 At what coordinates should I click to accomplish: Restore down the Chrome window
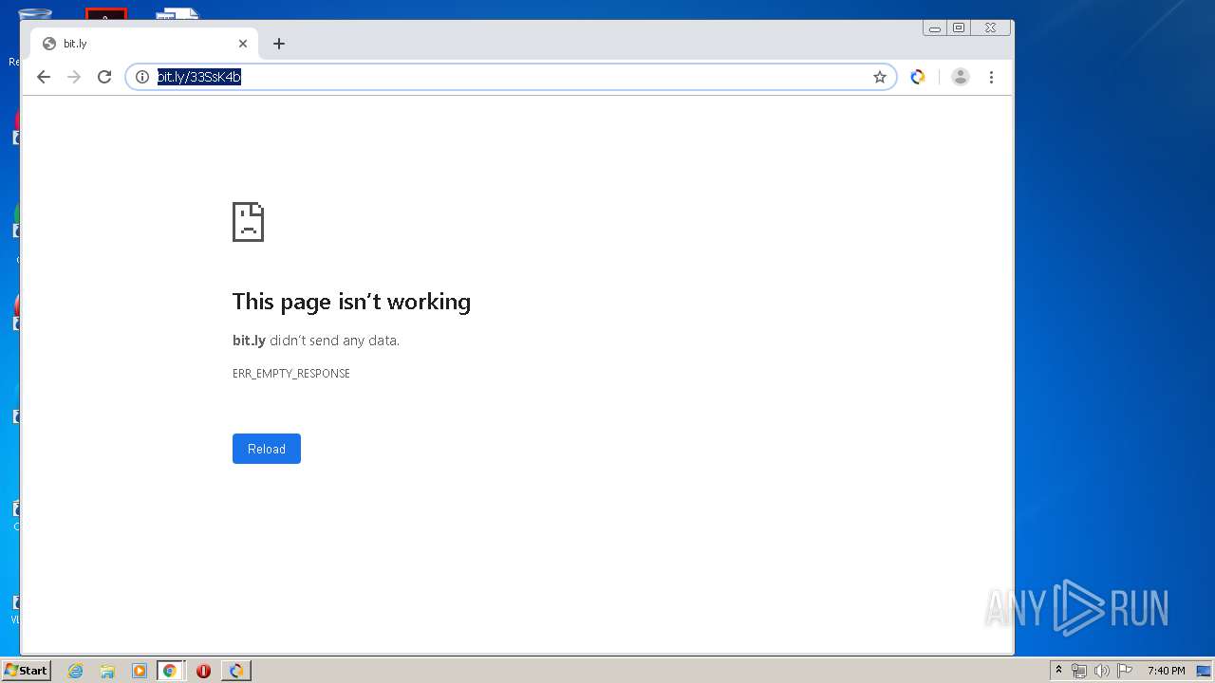pos(959,28)
